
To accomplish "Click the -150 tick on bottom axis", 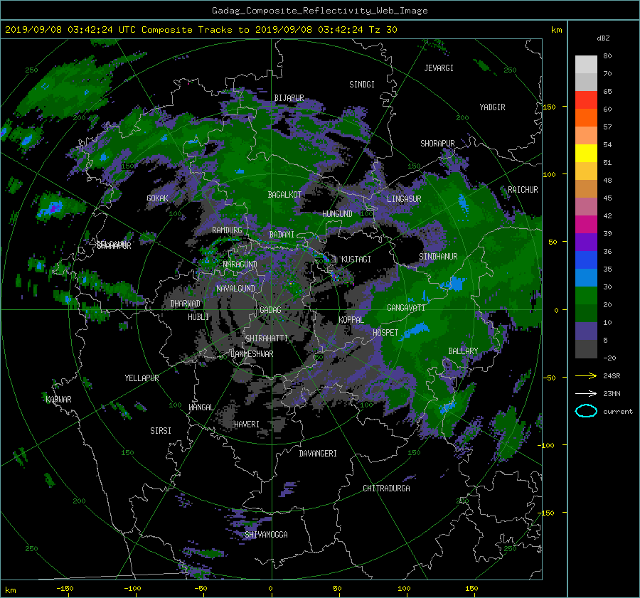I will (x=65, y=589).
